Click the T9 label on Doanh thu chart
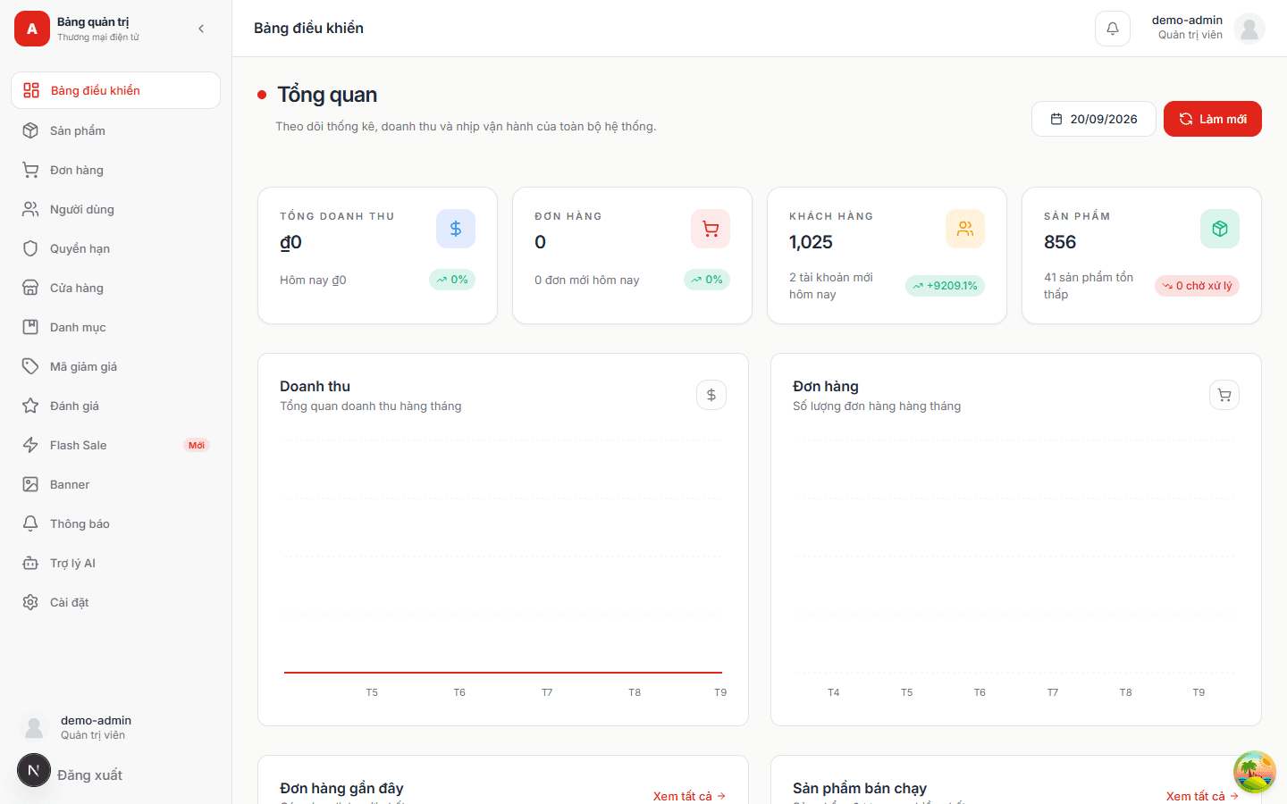This screenshot has height=804, width=1287. tap(720, 692)
